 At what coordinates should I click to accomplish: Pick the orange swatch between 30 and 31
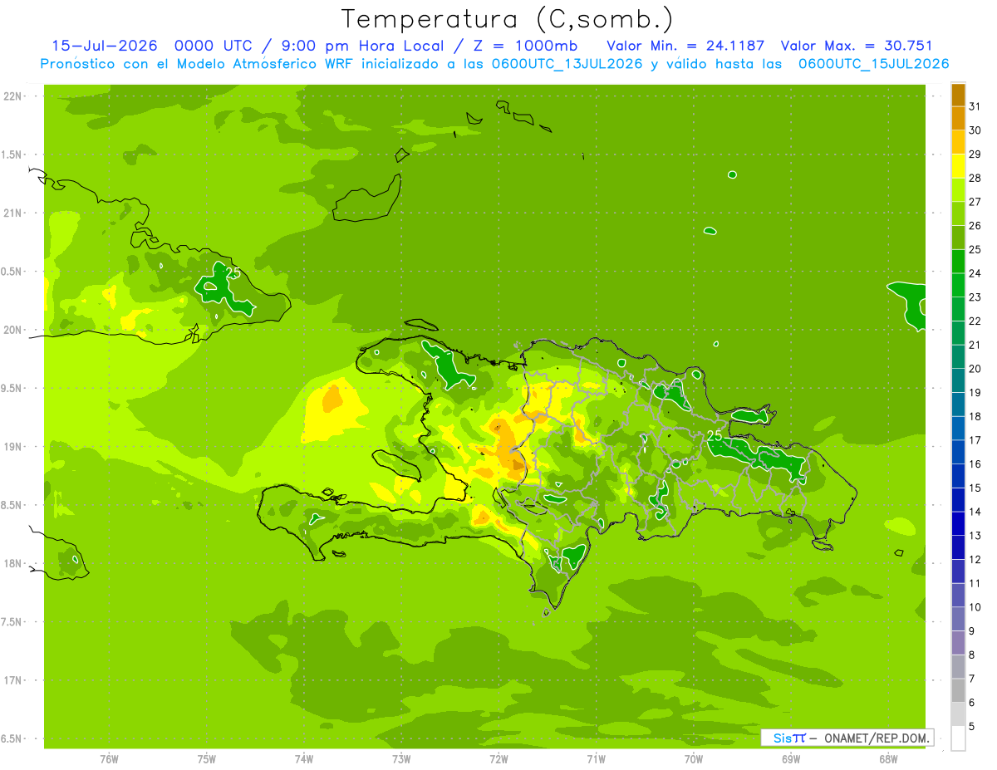point(958,118)
